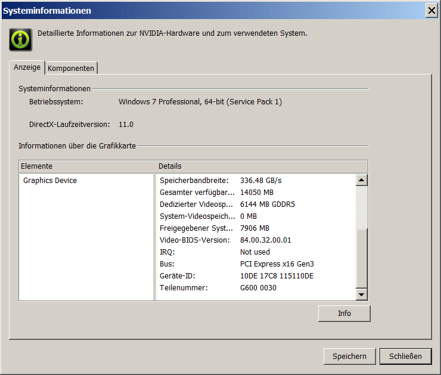
Task: Select the Gesamter verfügbar... row label
Action: coord(197,193)
